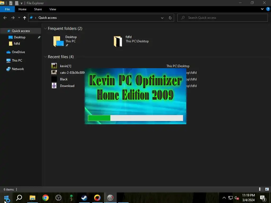Collapse the Recent files group
The image size is (271, 203).
point(45,57)
